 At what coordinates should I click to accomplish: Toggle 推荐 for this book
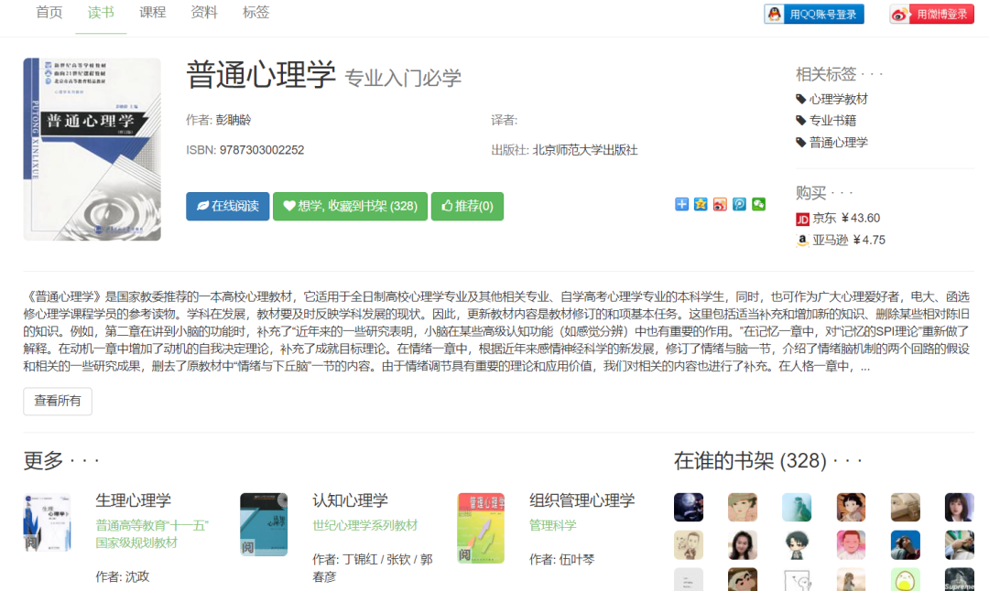467,206
